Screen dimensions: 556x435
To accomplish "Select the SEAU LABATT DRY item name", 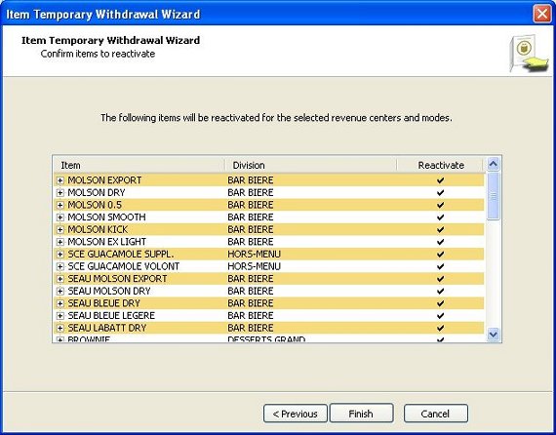I will click(x=107, y=328).
